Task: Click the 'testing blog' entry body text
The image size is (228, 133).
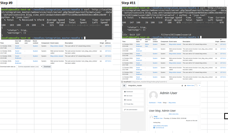Action: click(157, 122)
